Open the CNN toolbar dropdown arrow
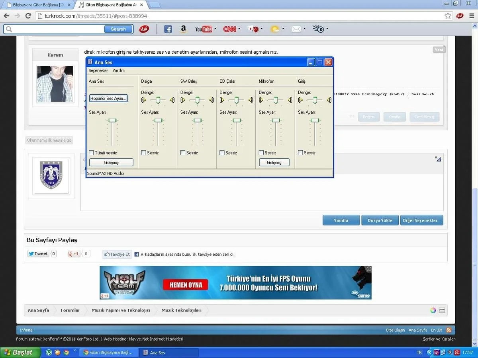The image size is (478, 358). 239,29
